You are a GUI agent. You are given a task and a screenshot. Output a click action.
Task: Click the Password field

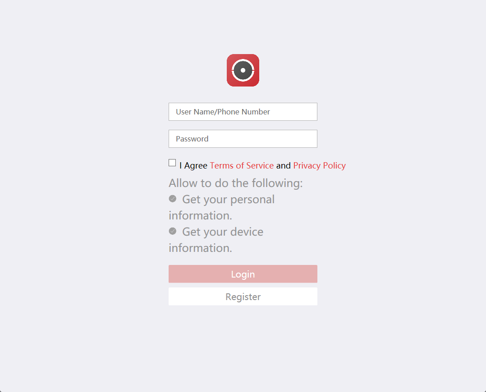coord(243,139)
